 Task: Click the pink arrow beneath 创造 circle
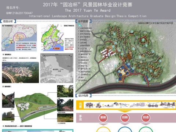click(x=146, y=124)
